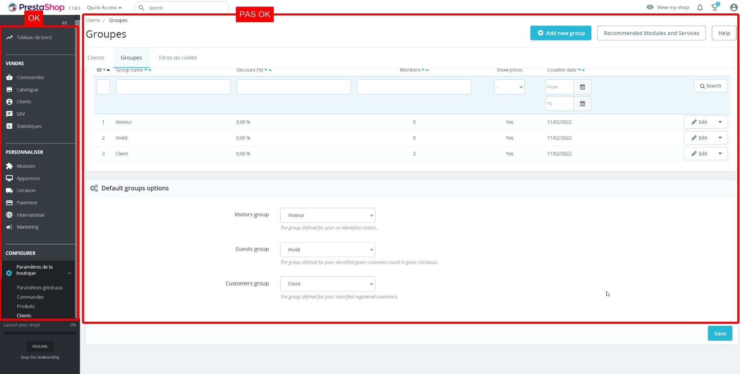The image size is (740, 374).
Task: Focus the top Search input field
Action: [x=182, y=8]
